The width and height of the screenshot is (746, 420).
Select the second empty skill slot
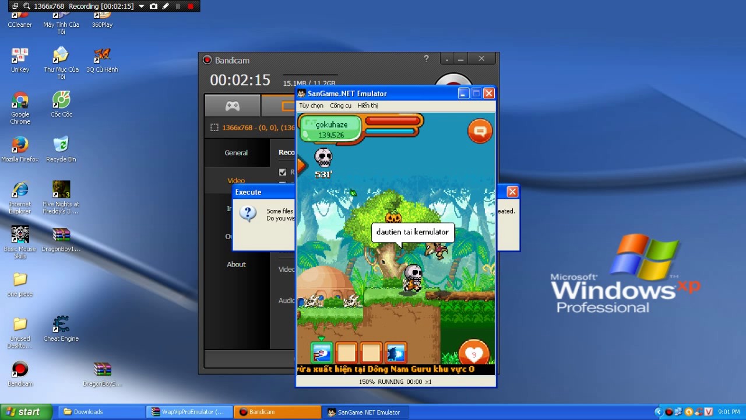click(x=346, y=353)
